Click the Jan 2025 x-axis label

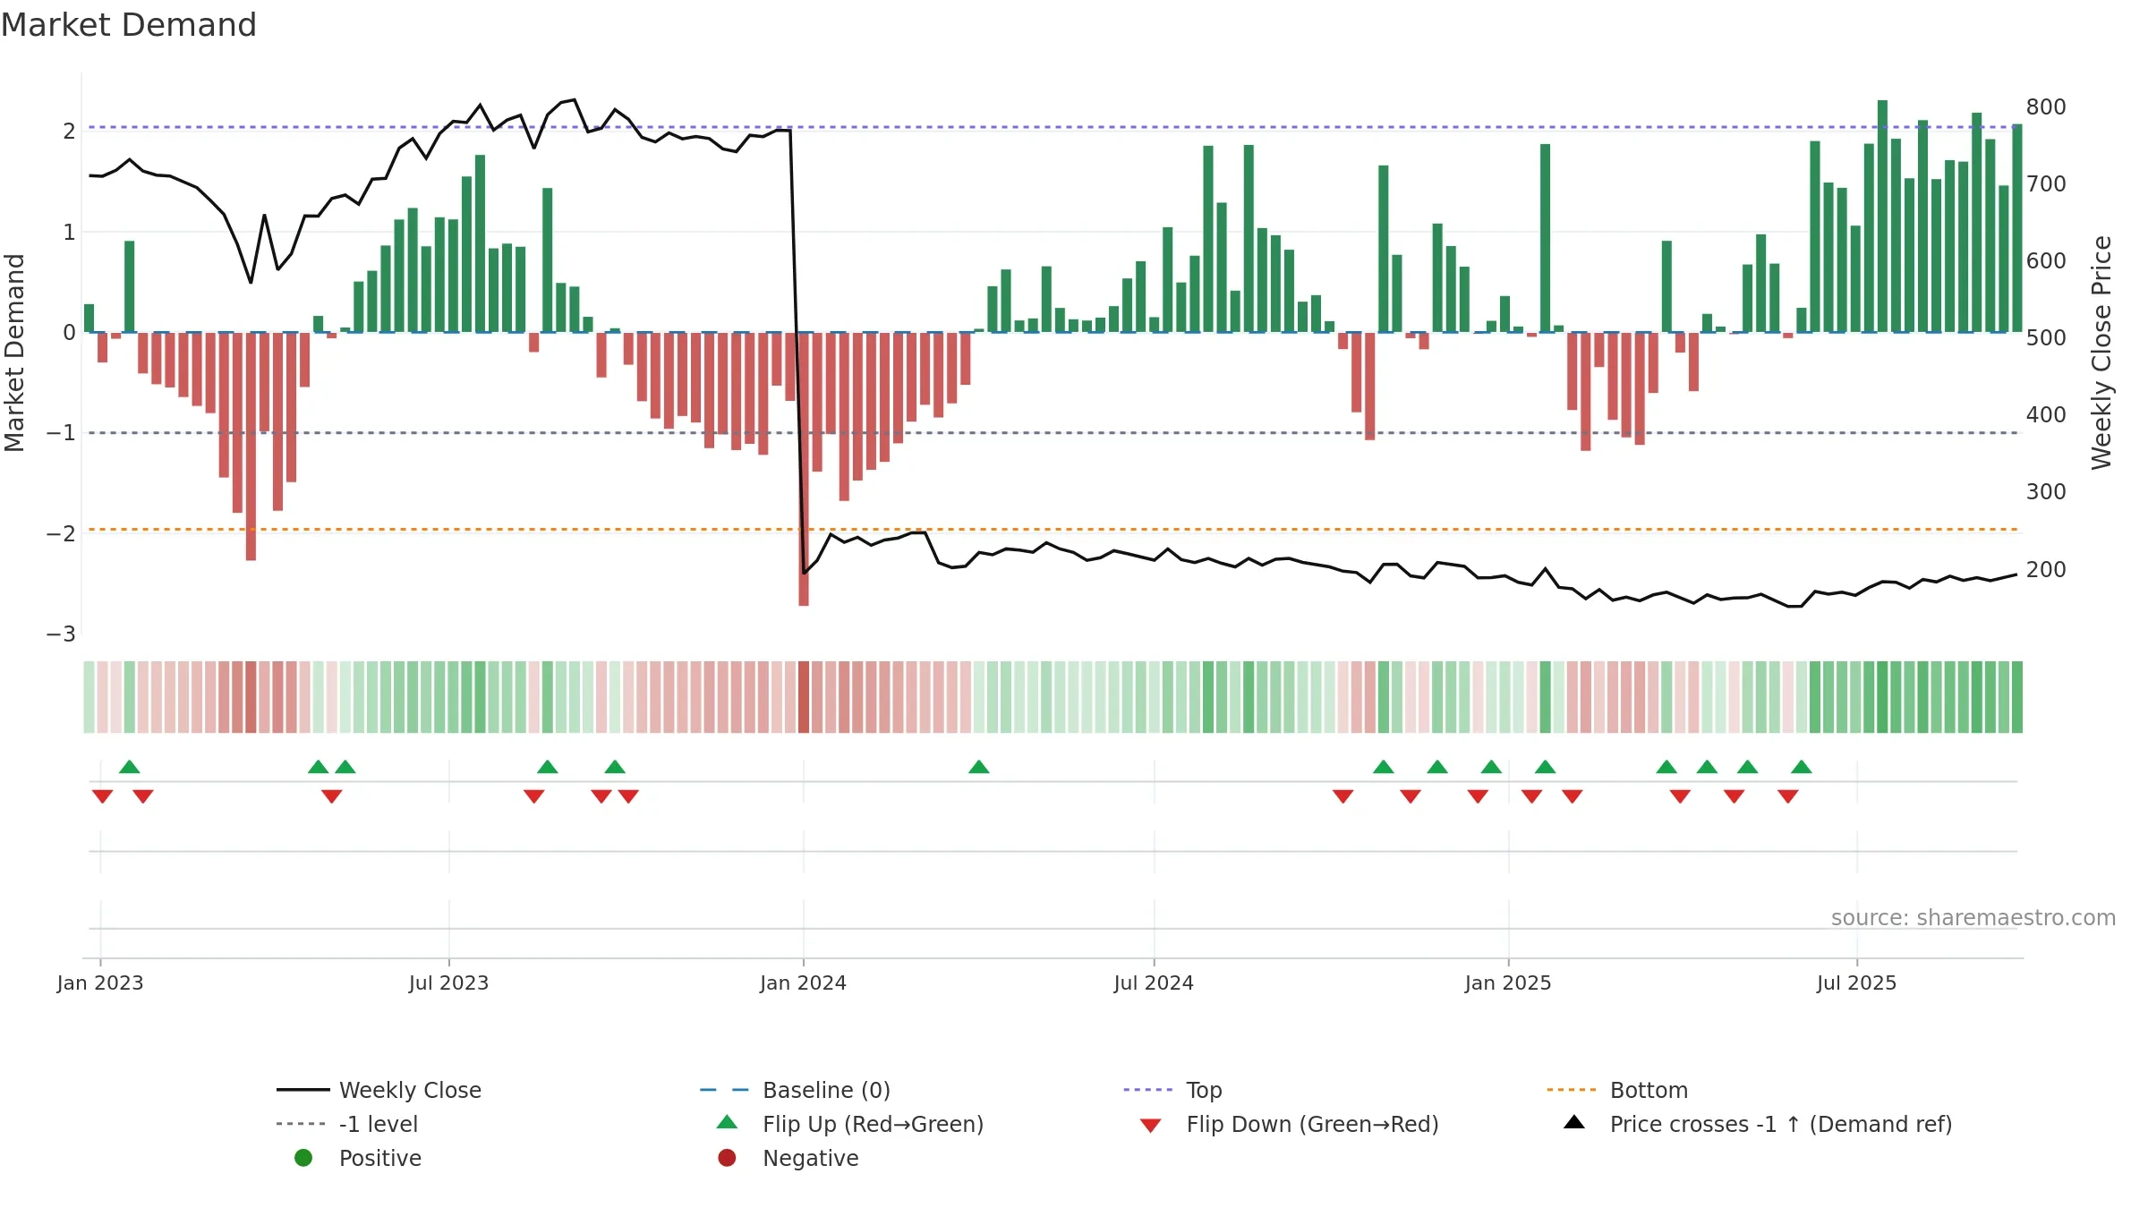1508,983
